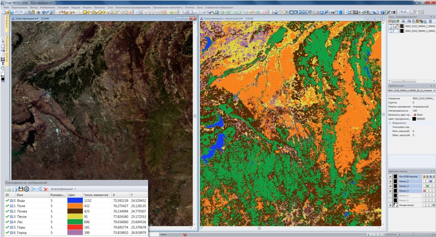Click the New document icon in the main toolbar
436x237 pixels.
[4, 12]
